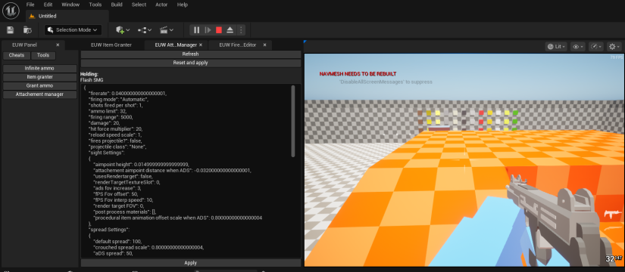The image size is (625, 272).
Task: Click the frame skip button
Action: point(208,29)
